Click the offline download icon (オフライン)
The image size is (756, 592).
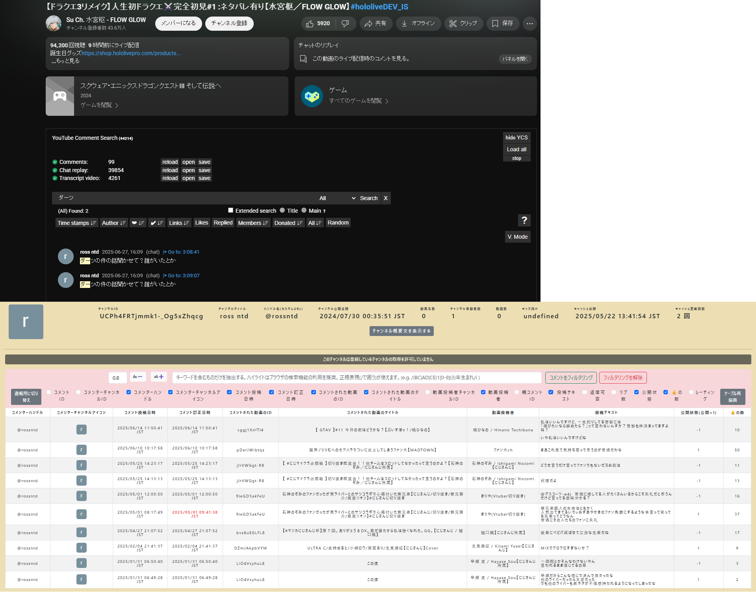click(x=404, y=24)
